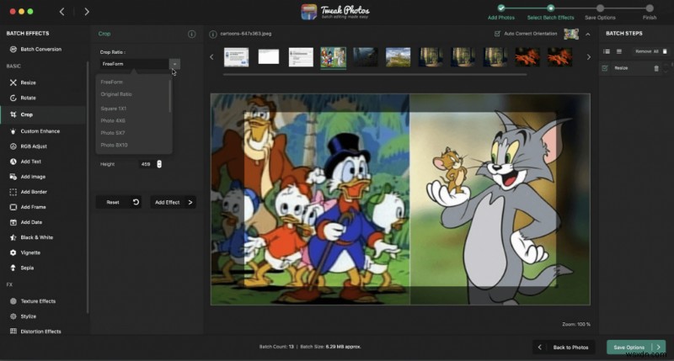This screenshot has height=361, width=674.
Task: Delete the Resize batch step with trash icon
Action: coord(655,67)
